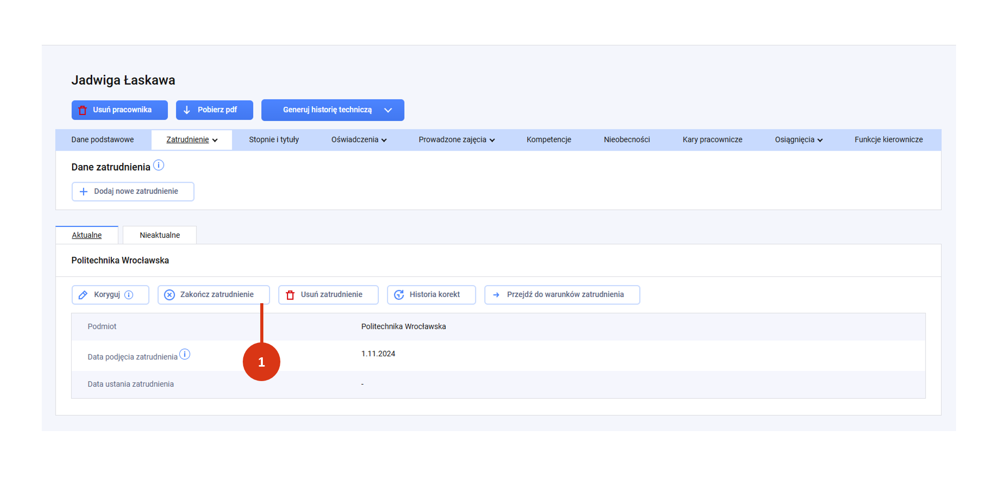Screen dimensions: 988x478
Task: Click the arrow icon on Przejdź do warunków zatrudnienia
Action: (x=496, y=295)
